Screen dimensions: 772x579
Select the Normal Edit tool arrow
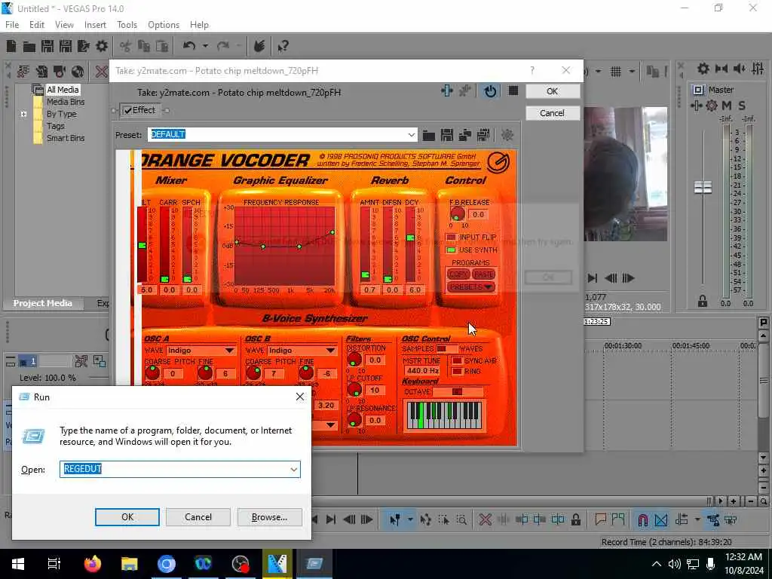click(394, 519)
